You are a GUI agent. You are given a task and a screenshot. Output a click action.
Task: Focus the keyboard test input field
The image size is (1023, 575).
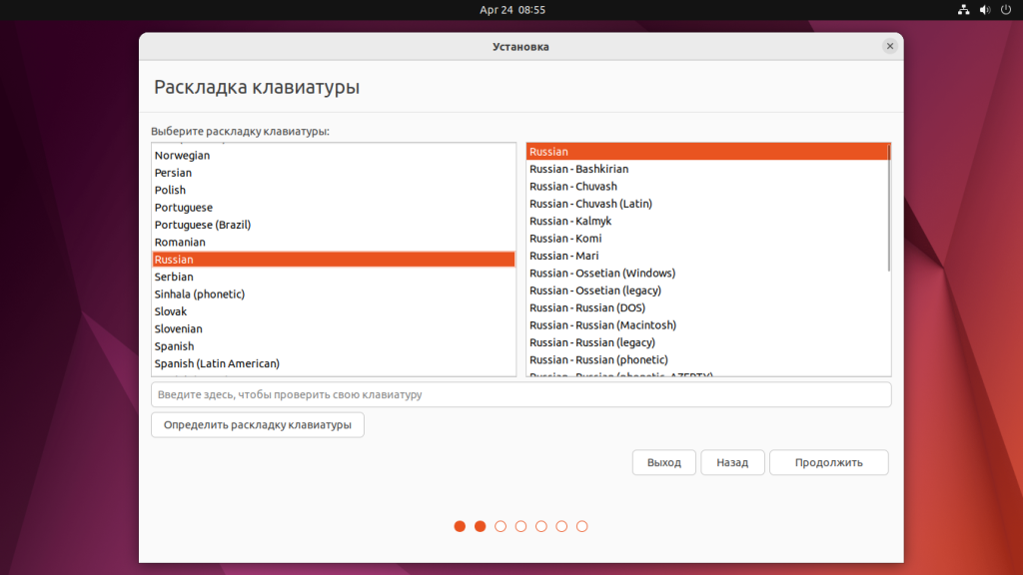click(520, 394)
